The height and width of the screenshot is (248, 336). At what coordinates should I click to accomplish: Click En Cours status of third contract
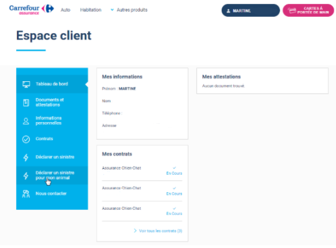point(174,214)
